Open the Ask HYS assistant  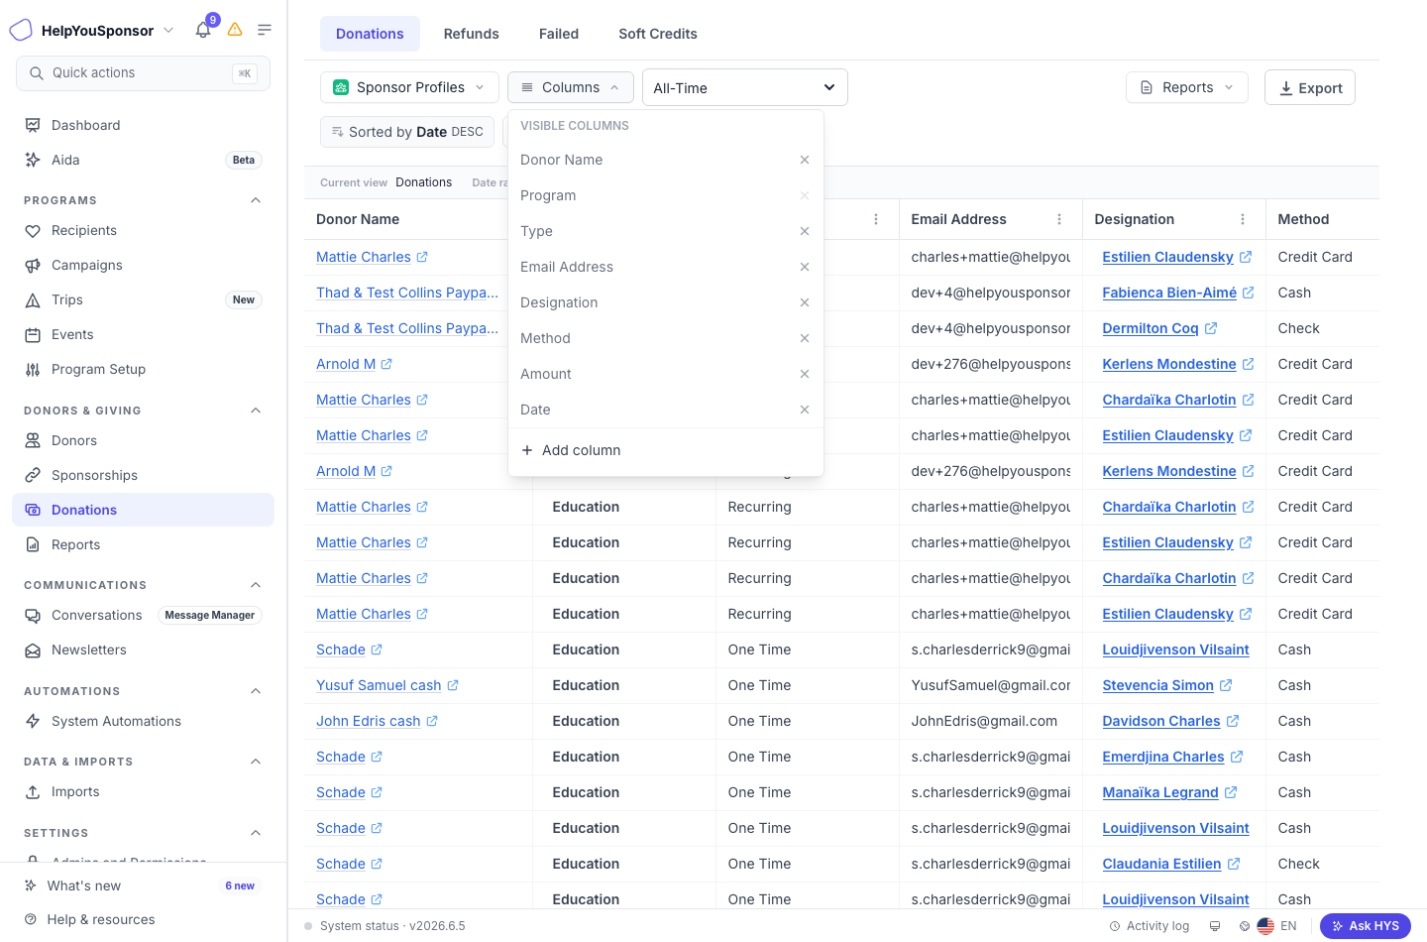1366,926
